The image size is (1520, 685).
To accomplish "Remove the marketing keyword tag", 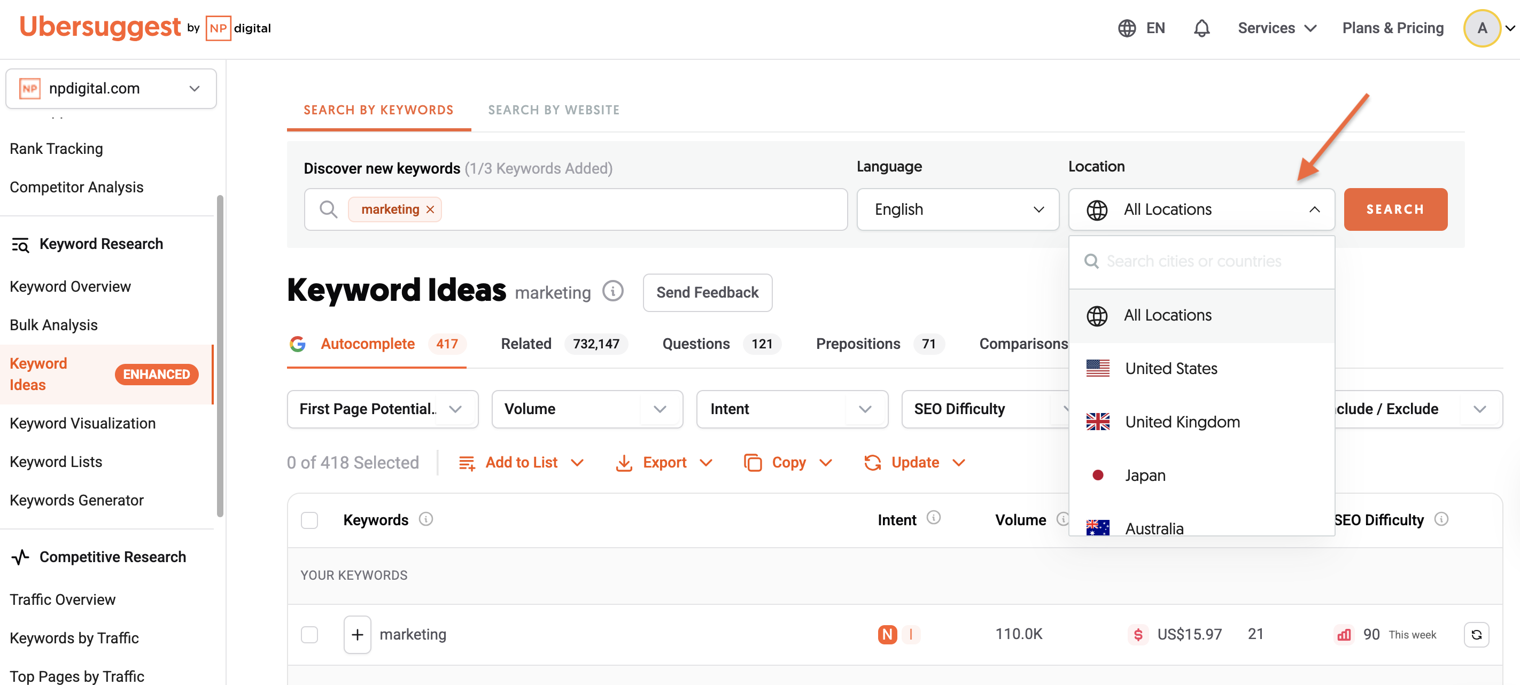I will point(430,209).
